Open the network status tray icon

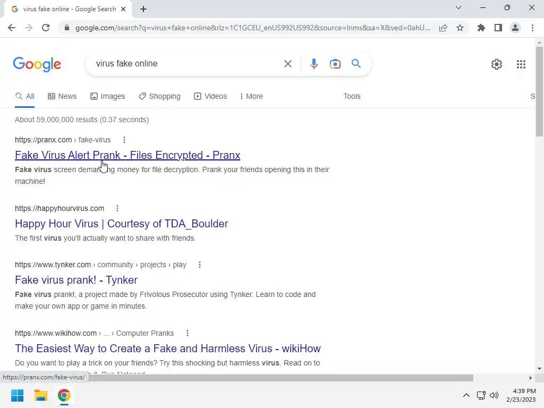pos(481,395)
